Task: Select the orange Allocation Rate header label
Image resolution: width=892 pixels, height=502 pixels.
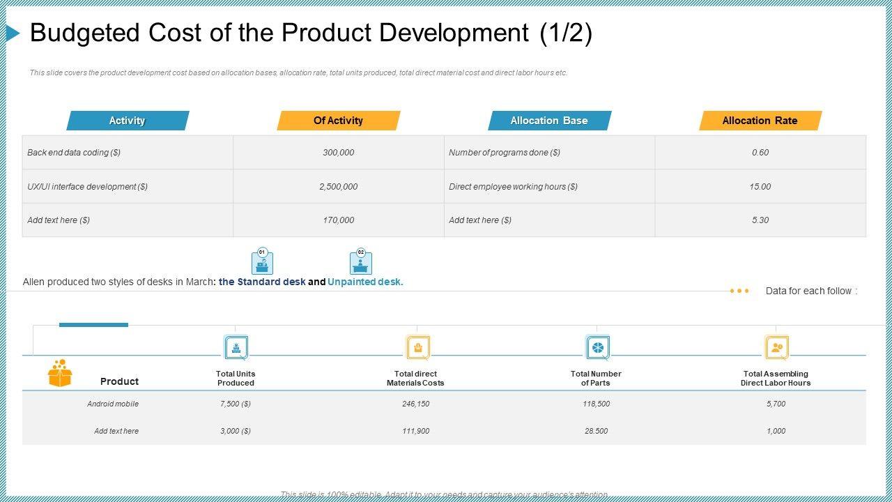Action: click(760, 121)
